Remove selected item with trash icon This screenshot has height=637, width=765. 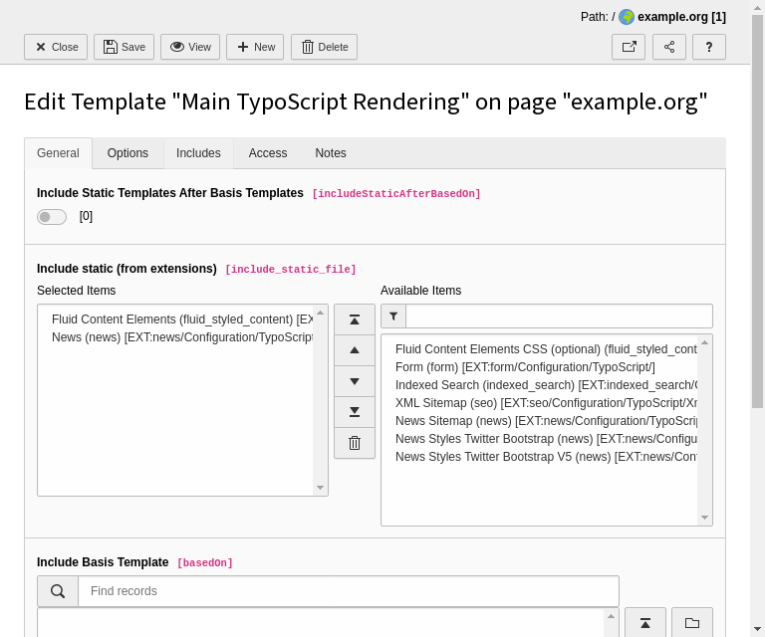click(355, 443)
